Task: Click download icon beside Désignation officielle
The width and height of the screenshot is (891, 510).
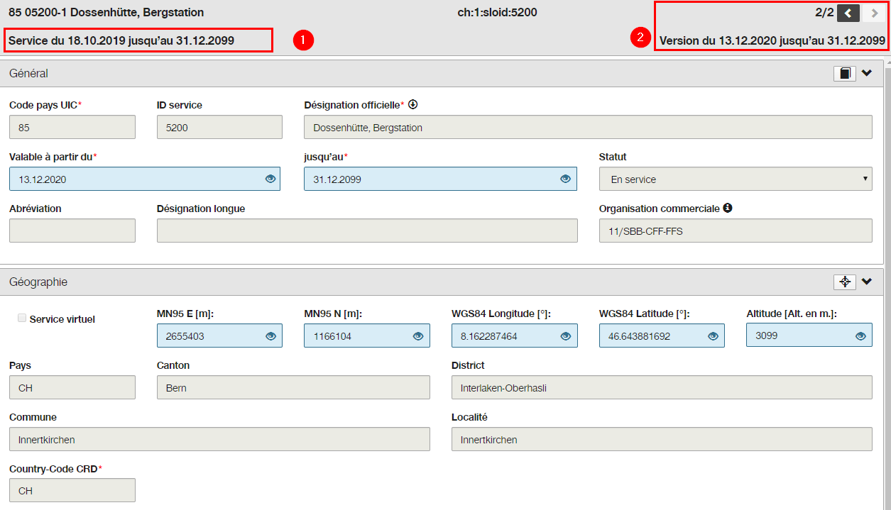Action: (x=412, y=104)
